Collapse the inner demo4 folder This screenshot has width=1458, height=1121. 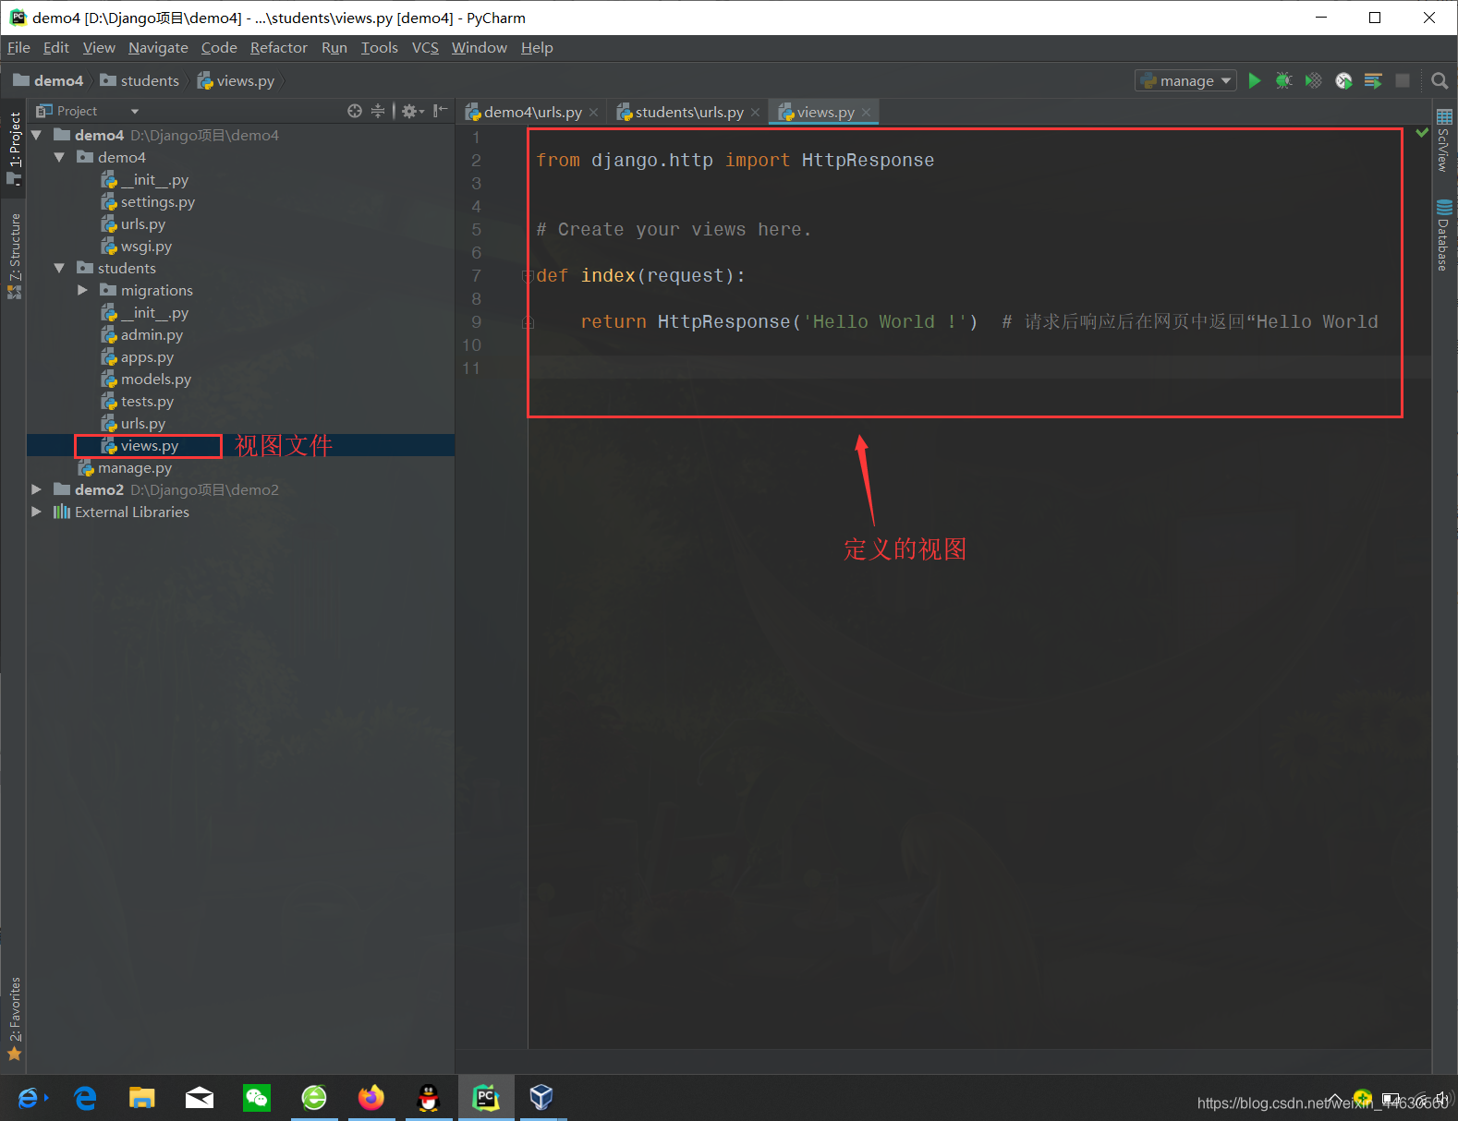click(59, 157)
